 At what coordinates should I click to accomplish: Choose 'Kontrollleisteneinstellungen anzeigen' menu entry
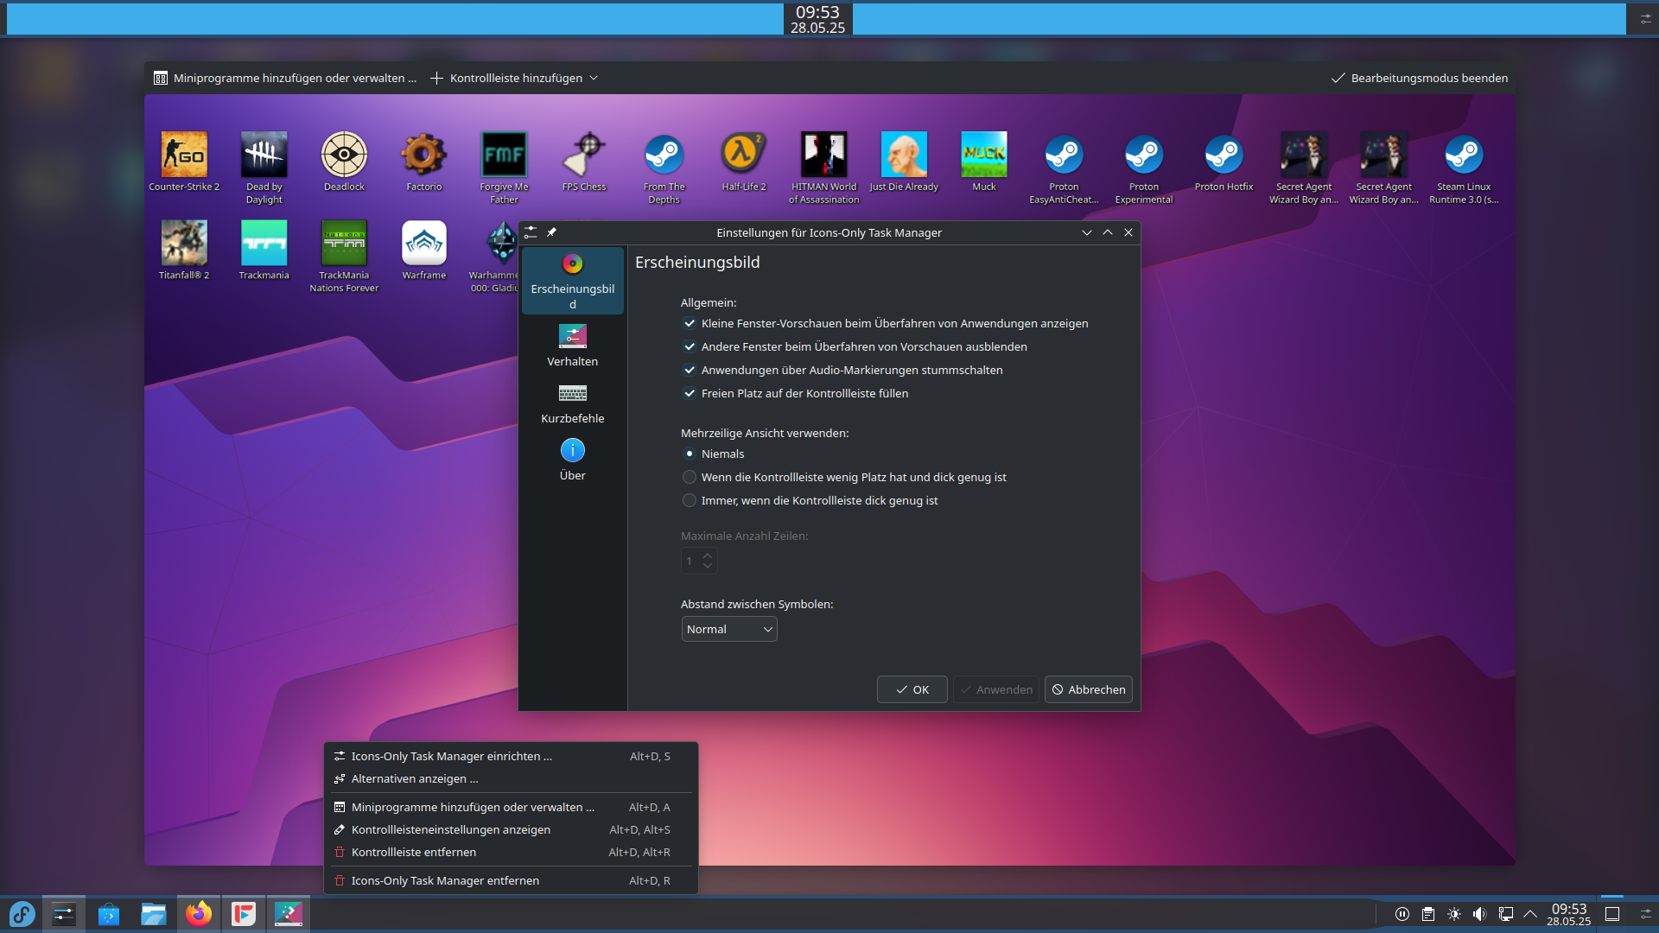tap(511, 830)
